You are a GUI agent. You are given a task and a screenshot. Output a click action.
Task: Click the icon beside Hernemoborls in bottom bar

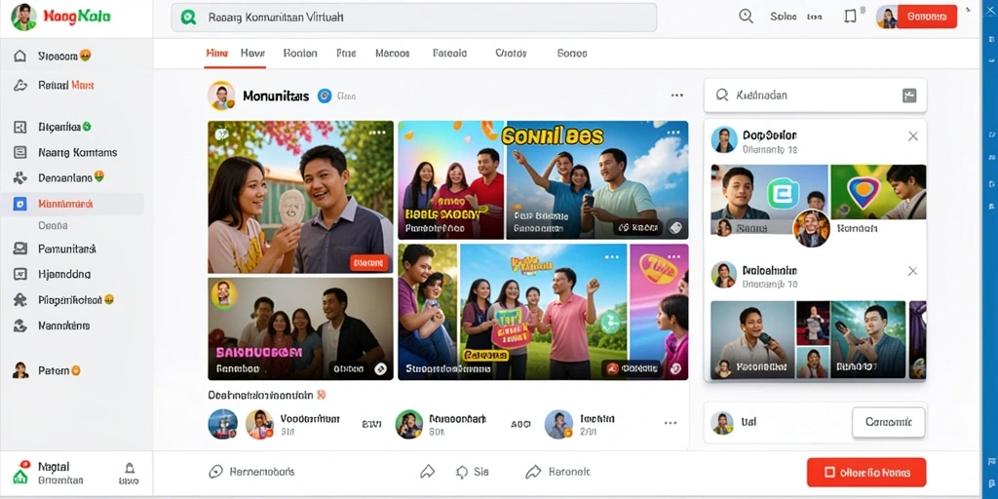click(216, 473)
